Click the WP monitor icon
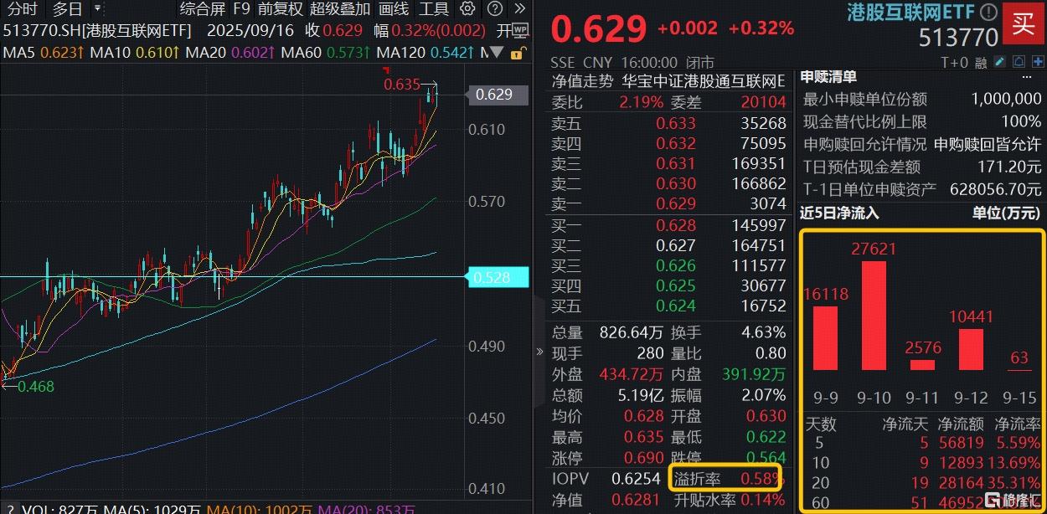 (x=520, y=30)
